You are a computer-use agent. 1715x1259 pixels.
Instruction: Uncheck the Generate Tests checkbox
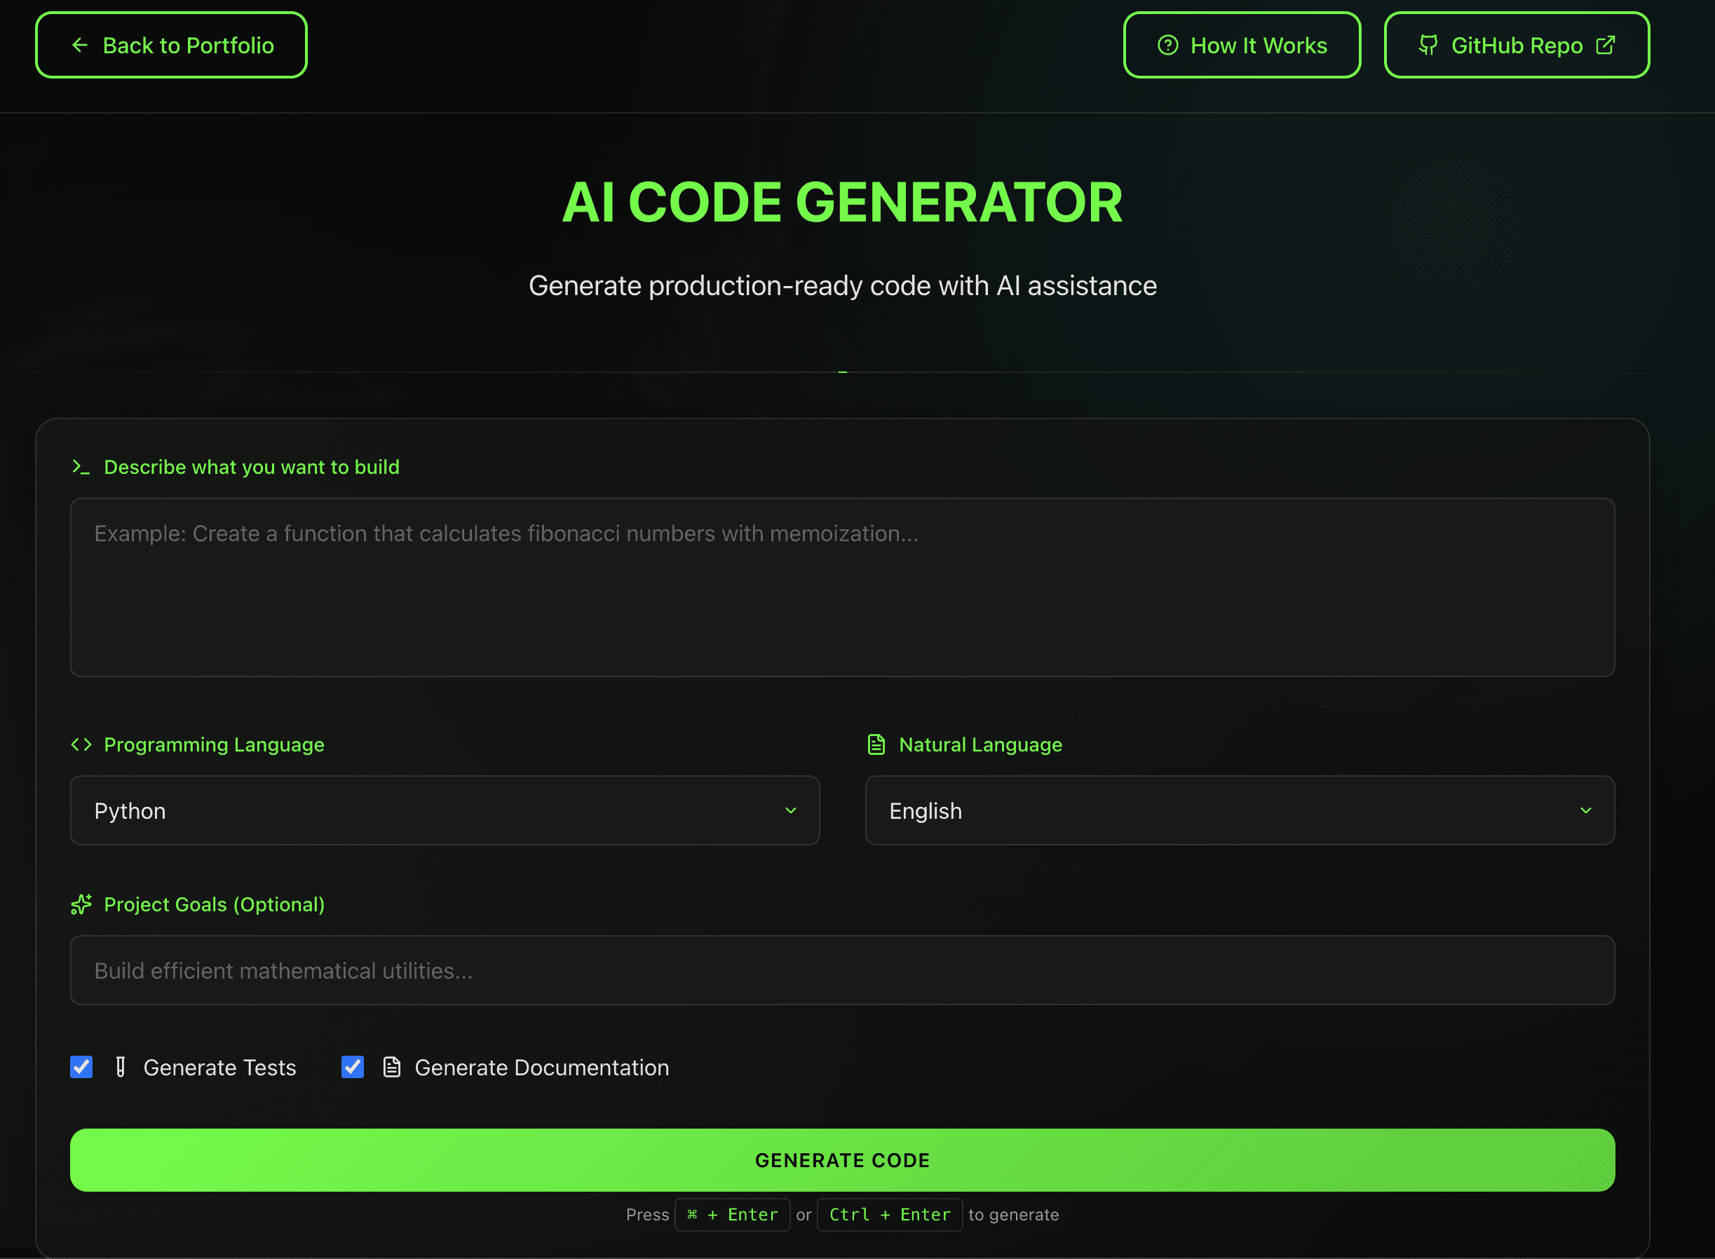(x=81, y=1067)
